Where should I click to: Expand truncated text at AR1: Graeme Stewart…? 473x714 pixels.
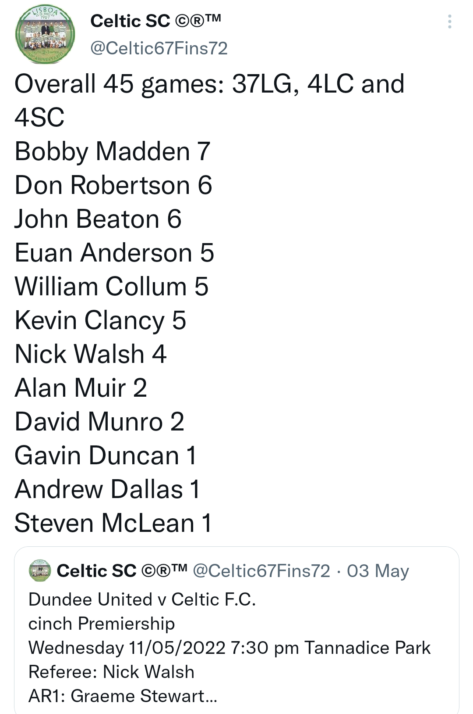(123, 696)
